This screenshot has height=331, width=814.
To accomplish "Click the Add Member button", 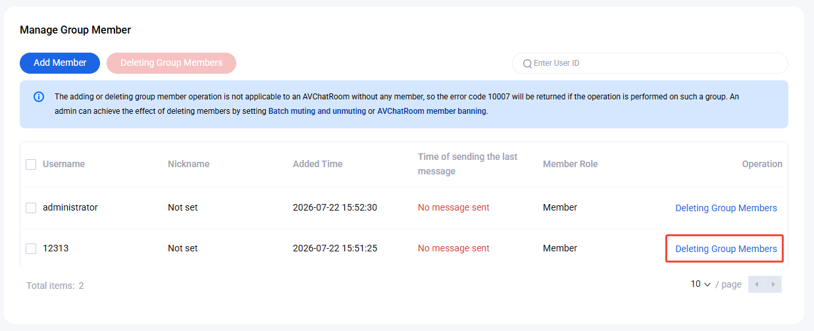I will pos(60,63).
